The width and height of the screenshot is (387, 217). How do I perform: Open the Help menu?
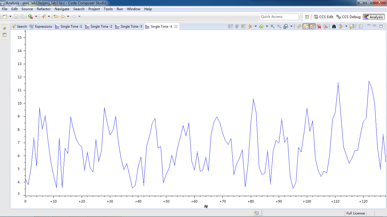pyautogui.click(x=148, y=9)
